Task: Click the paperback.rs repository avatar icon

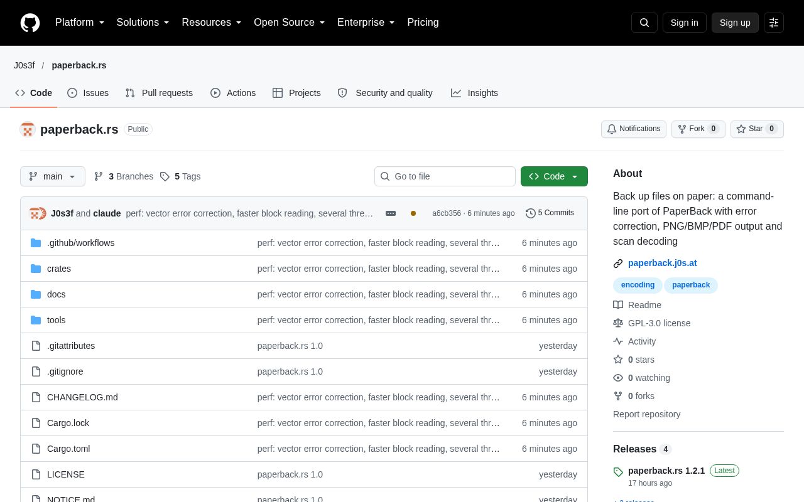Action: point(28,130)
